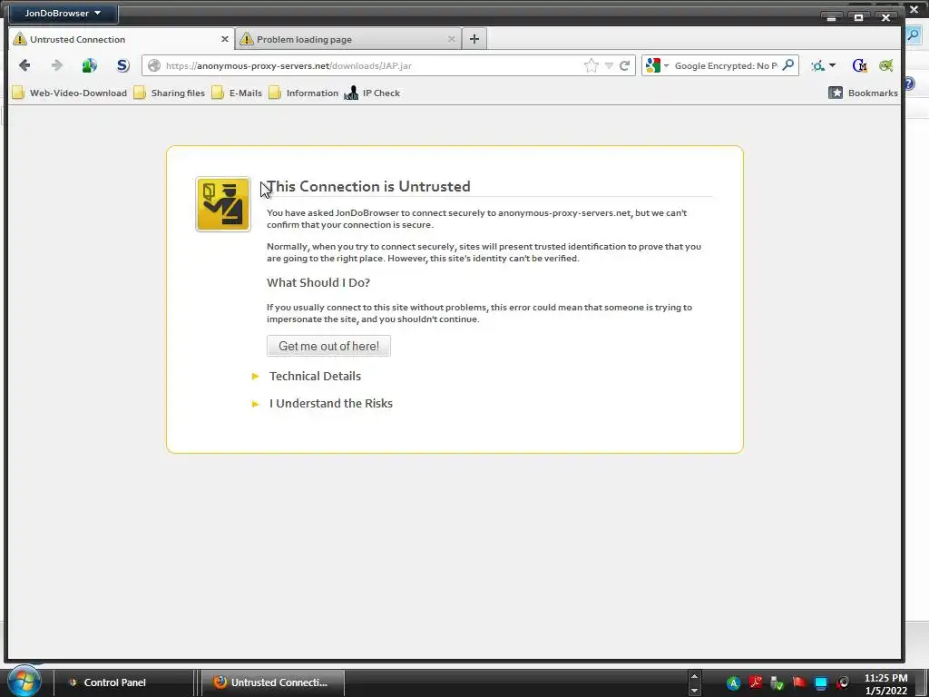Click the proxy switcher toolbar icon
Screen dimensions: 929x697
pyautogui.click(x=818, y=65)
